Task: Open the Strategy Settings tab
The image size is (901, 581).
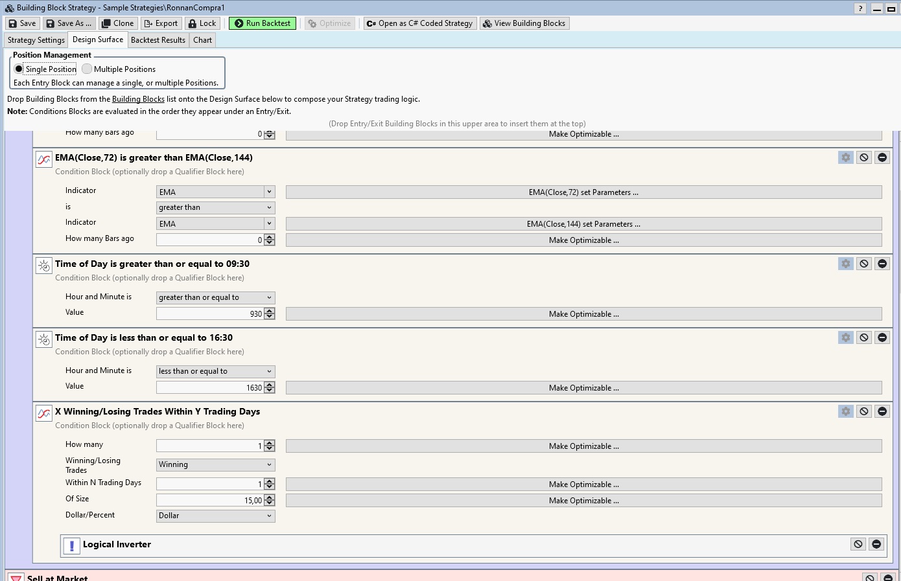Action: [x=36, y=40]
